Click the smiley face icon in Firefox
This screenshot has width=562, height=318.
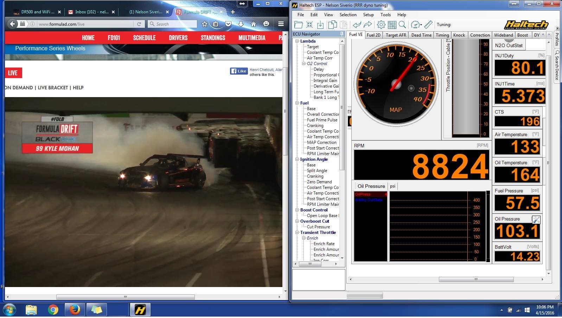point(266,24)
